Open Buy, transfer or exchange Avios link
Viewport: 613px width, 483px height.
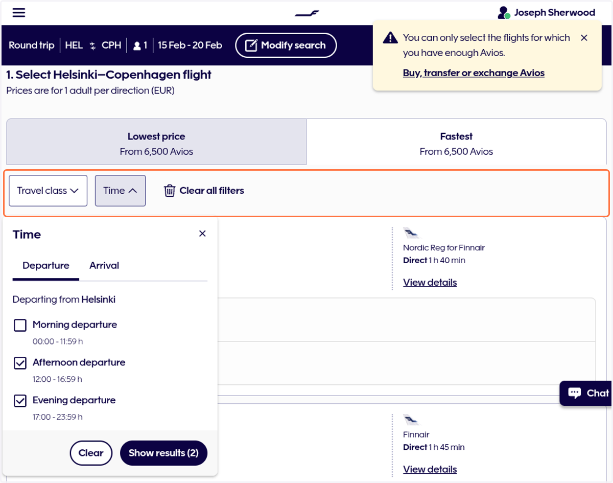click(474, 73)
